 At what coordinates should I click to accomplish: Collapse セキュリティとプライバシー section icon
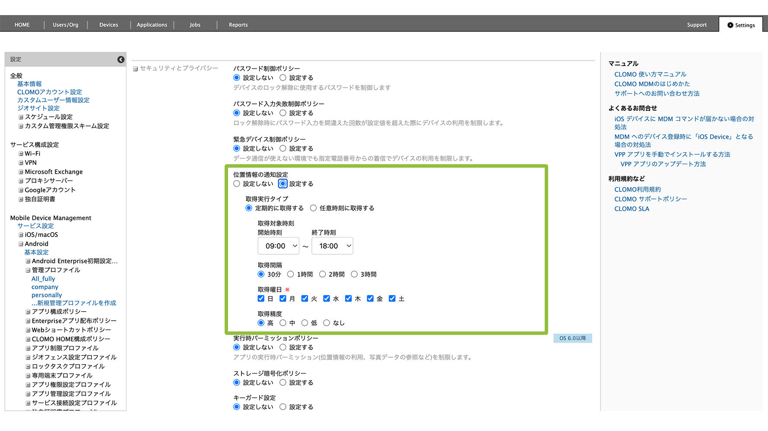(136, 69)
